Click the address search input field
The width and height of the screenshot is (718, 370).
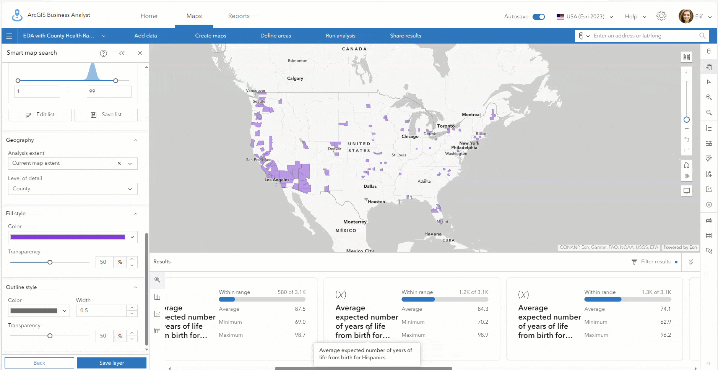644,36
